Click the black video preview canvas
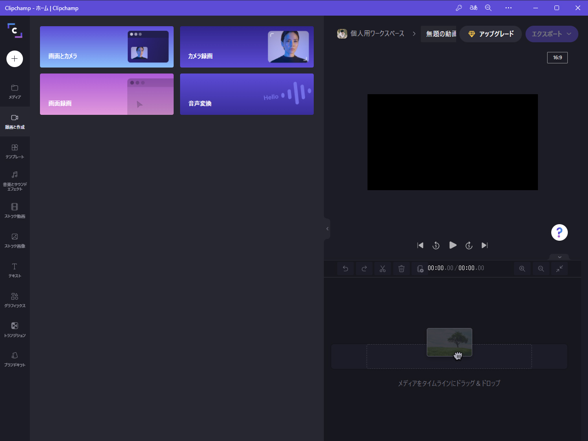 pyautogui.click(x=452, y=142)
